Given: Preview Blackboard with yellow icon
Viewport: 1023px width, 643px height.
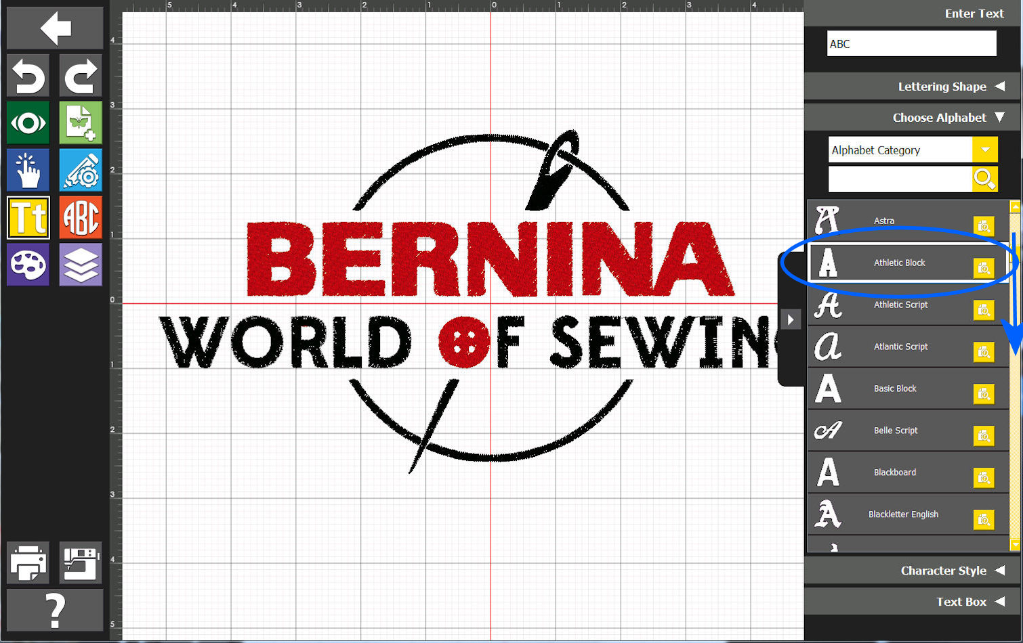Looking at the screenshot, I should [x=984, y=478].
